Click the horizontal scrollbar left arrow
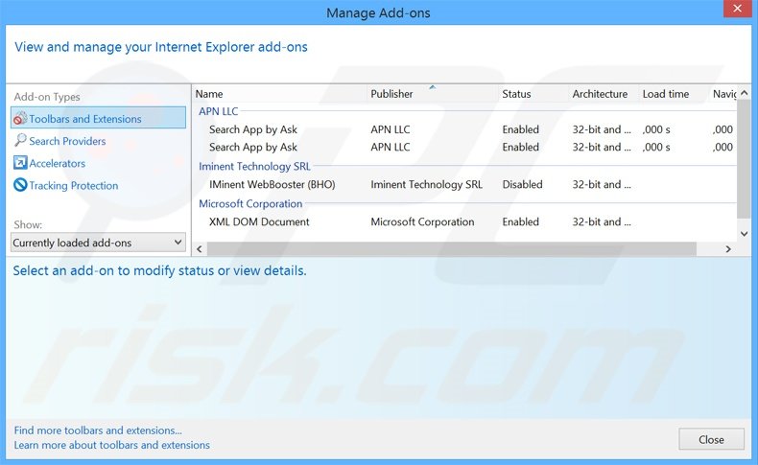The height and width of the screenshot is (465, 758). click(200, 249)
